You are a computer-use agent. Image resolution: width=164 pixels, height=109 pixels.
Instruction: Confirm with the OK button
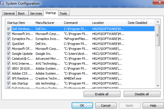tap(82, 106)
